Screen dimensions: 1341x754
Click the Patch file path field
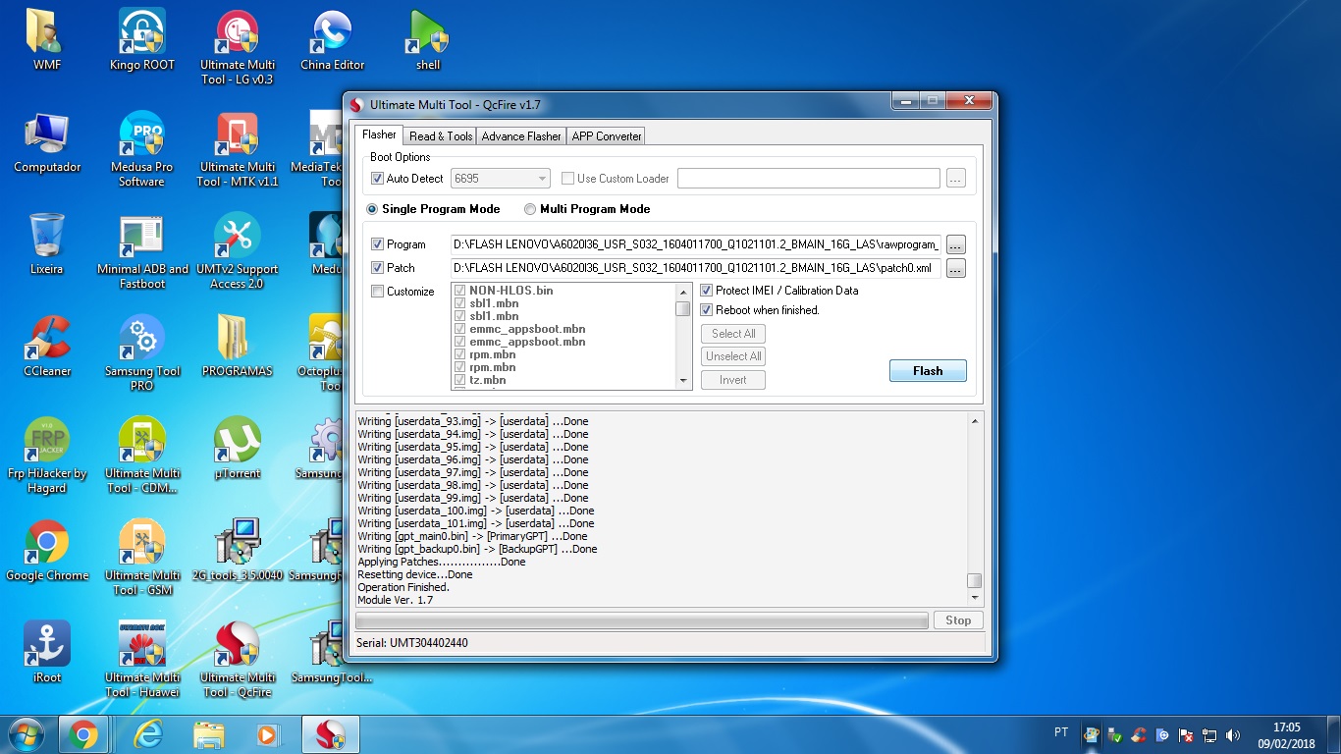click(x=695, y=268)
